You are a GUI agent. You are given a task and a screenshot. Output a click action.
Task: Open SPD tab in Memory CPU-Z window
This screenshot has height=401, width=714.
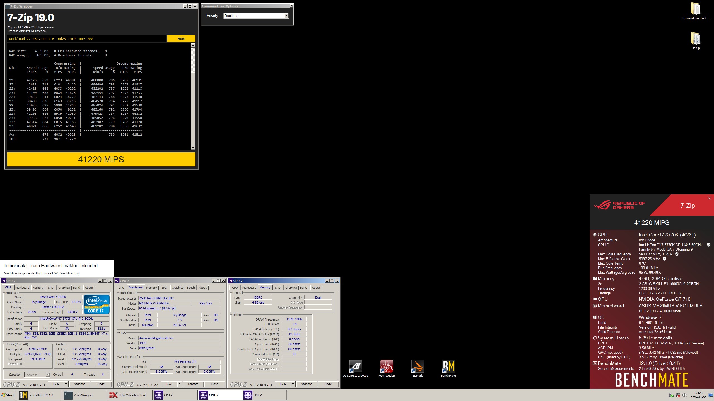coord(278,288)
